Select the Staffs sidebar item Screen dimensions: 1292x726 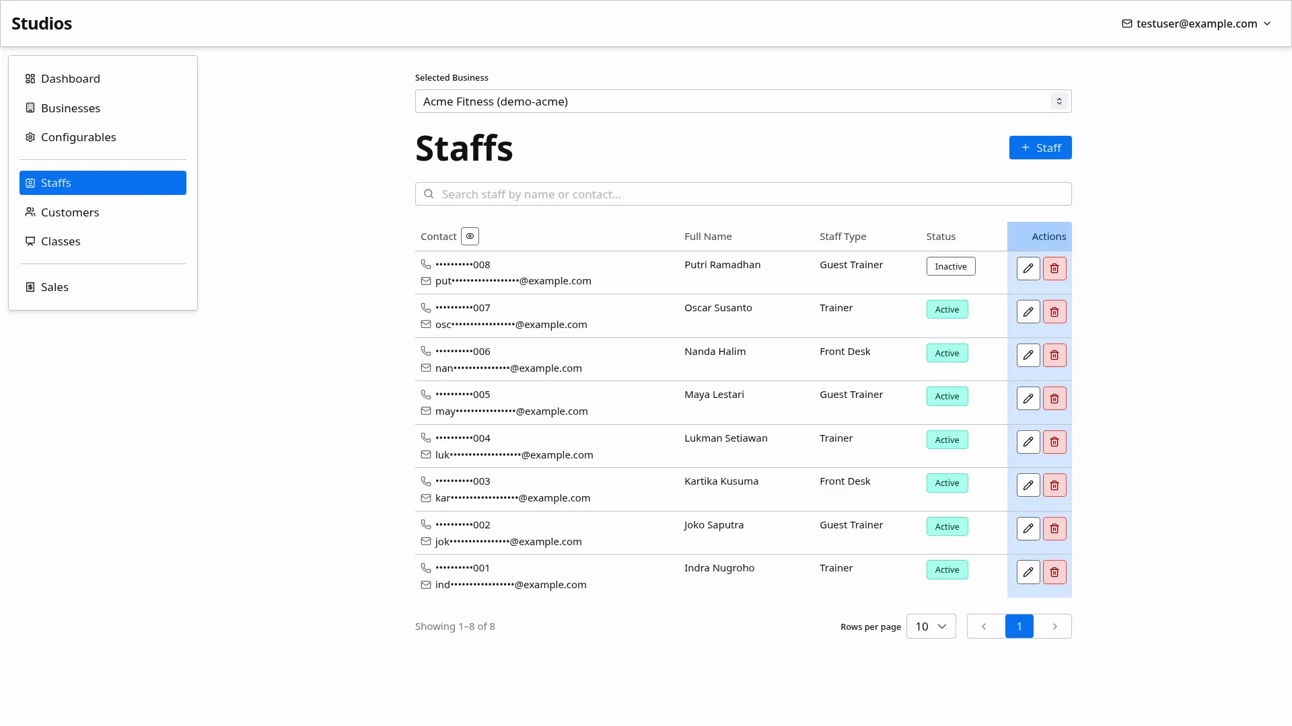(x=103, y=183)
